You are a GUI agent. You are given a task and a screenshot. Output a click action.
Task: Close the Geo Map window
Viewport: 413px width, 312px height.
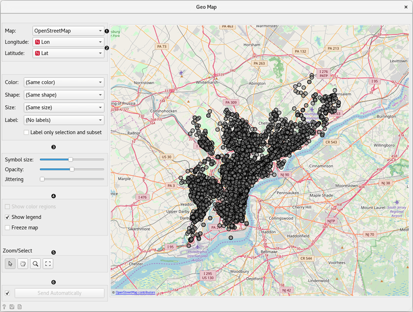pos(406,7)
